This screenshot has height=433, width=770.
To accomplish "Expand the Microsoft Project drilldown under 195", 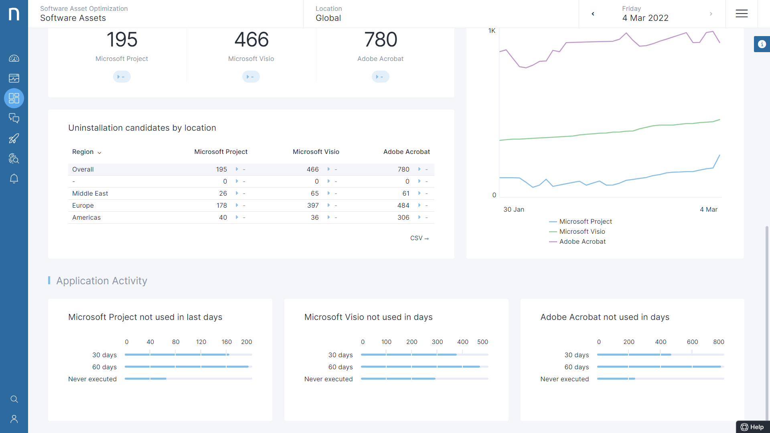I will (122, 77).
